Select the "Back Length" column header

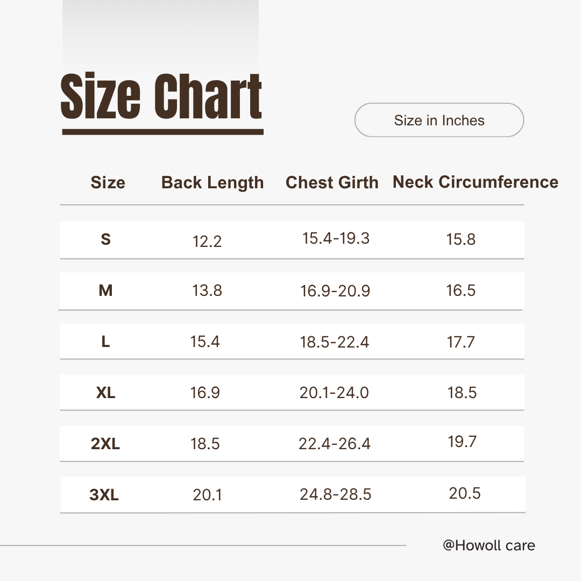pos(212,182)
